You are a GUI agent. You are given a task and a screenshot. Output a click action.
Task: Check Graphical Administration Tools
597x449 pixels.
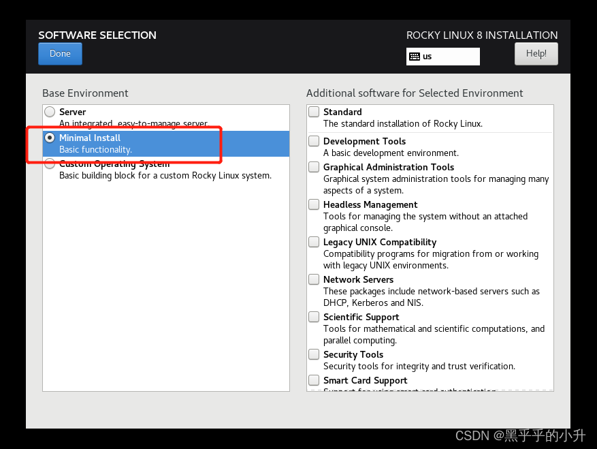click(x=314, y=167)
